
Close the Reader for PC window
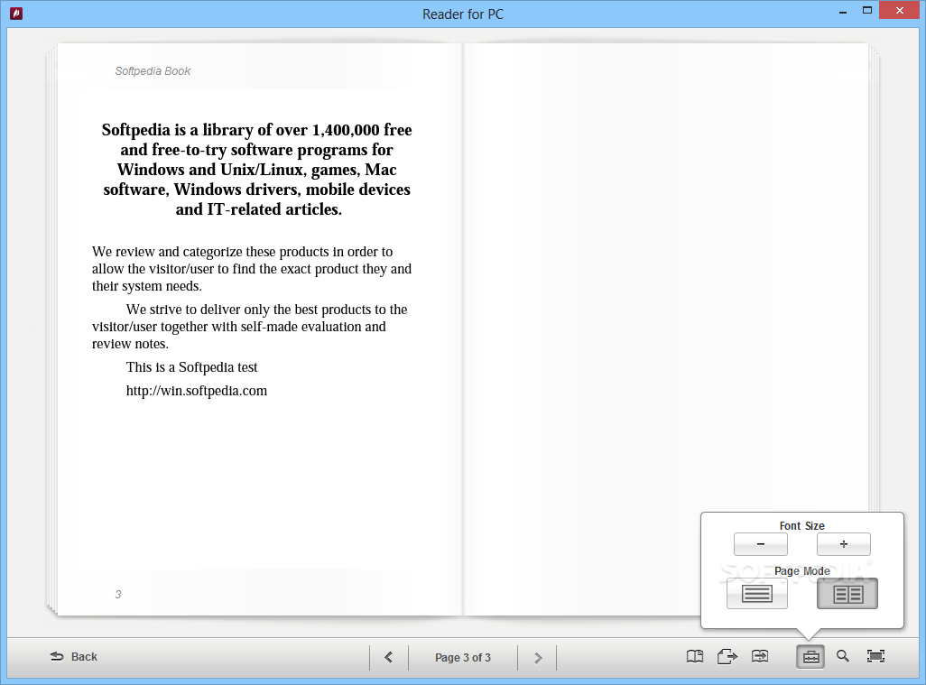[x=900, y=11]
